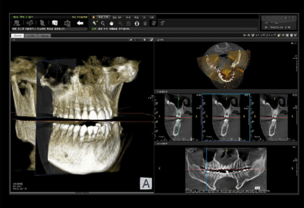Click the yellow star favorites icon
The image size is (304, 208).
[93, 17]
